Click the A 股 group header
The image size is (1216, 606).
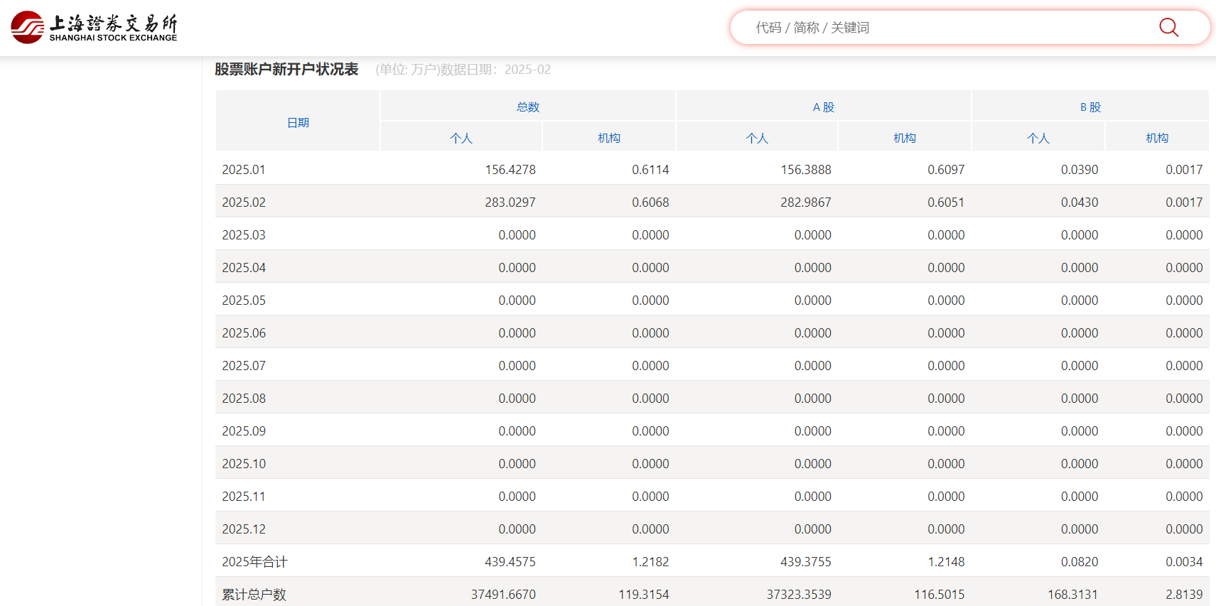tap(823, 107)
